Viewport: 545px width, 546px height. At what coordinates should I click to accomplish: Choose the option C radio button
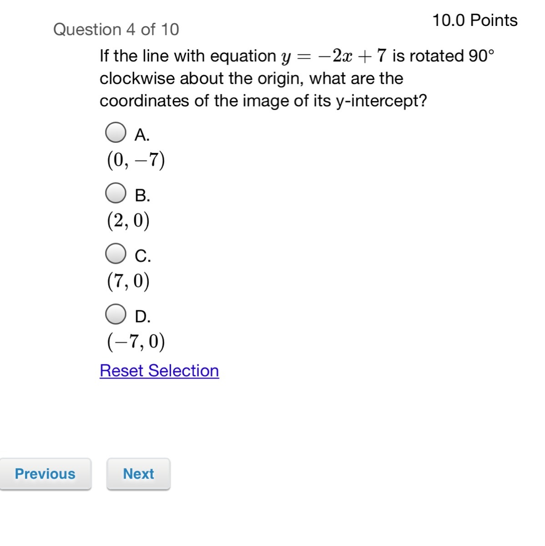coord(116,253)
